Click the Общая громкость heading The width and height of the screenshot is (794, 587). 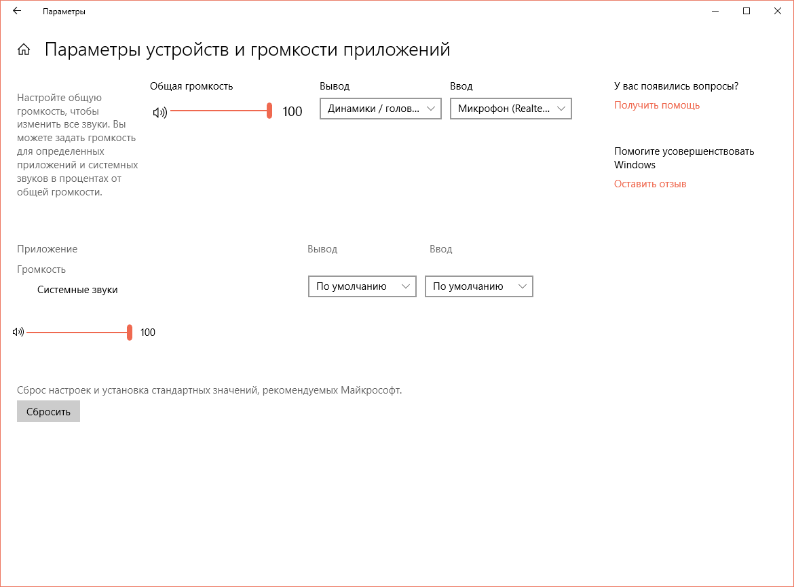[x=191, y=86]
